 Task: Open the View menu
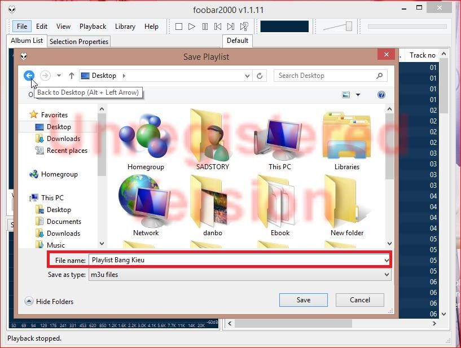coord(63,27)
